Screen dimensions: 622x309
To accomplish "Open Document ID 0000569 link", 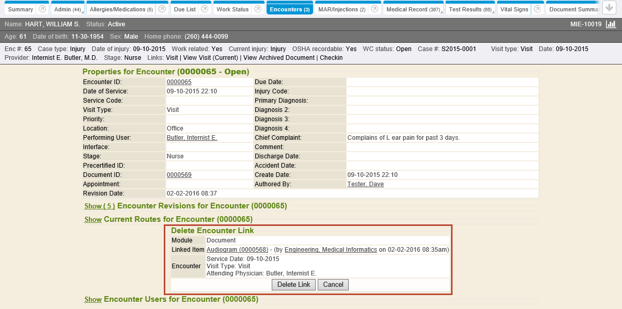I will 179,175.
